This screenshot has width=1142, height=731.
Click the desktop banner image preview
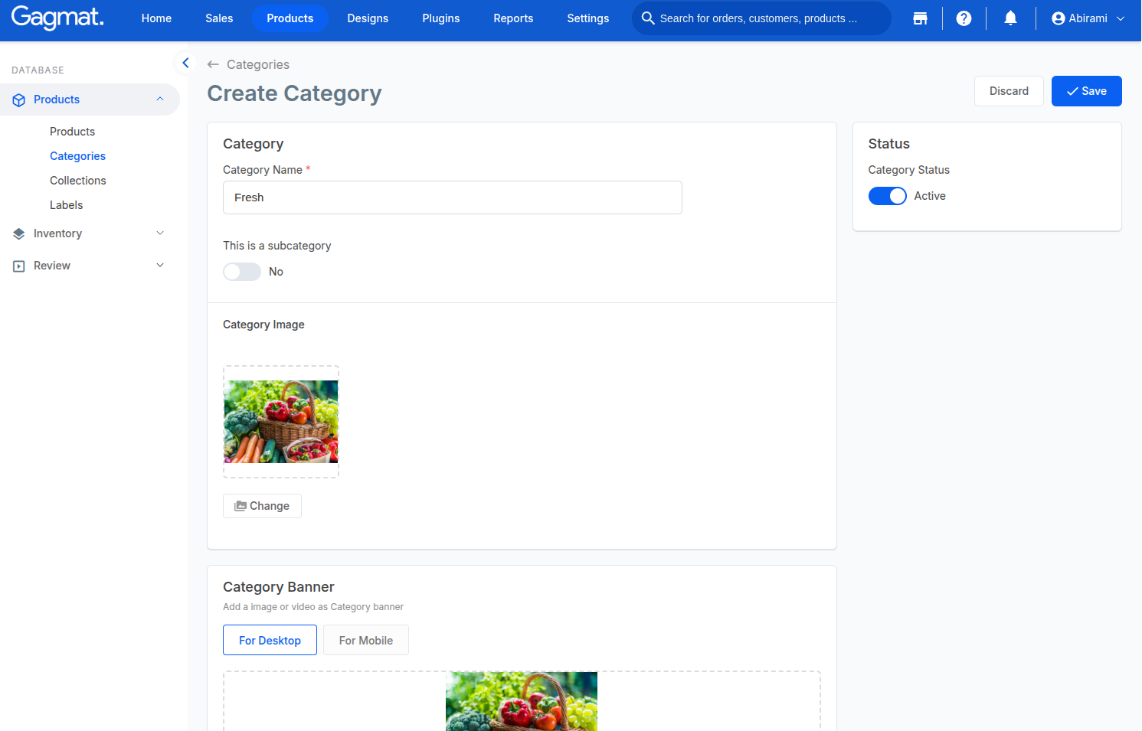click(522, 701)
